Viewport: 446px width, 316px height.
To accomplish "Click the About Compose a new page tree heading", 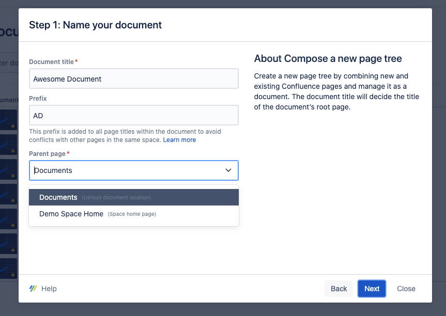I will (328, 59).
